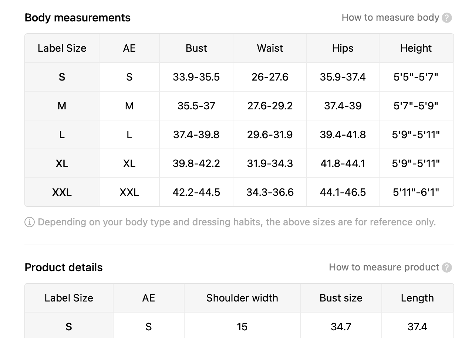Click the XXL hips value 44.1-46.5
Image resolution: width=472 pixels, height=351 pixels.
tap(343, 192)
